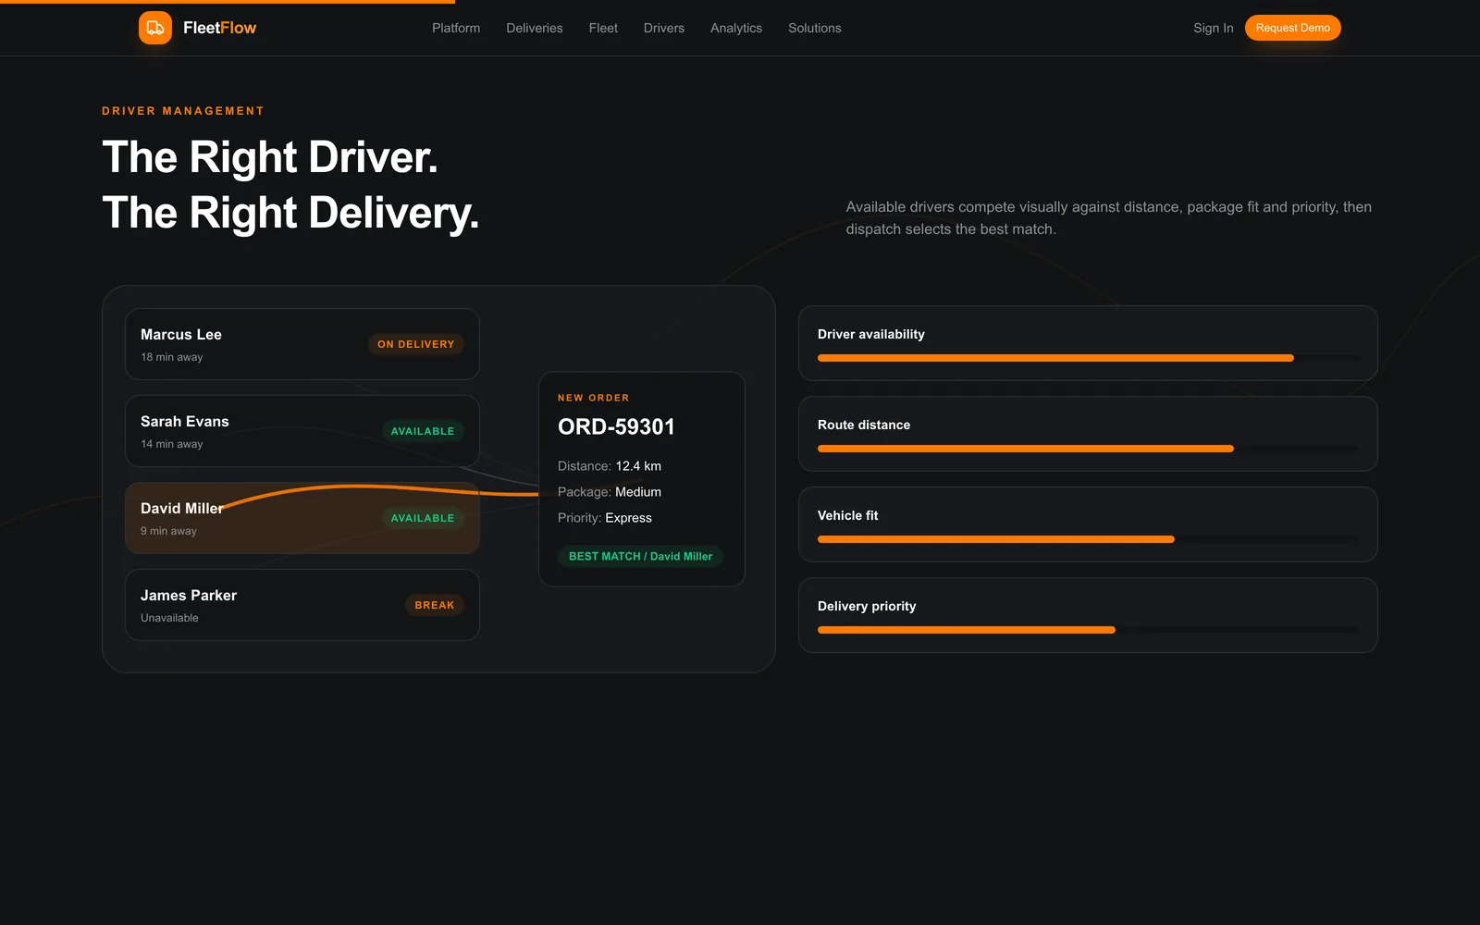Click David Miller's AVAILABLE badge
The height and width of the screenshot is (925, 1480).
[x=423, y=518]
